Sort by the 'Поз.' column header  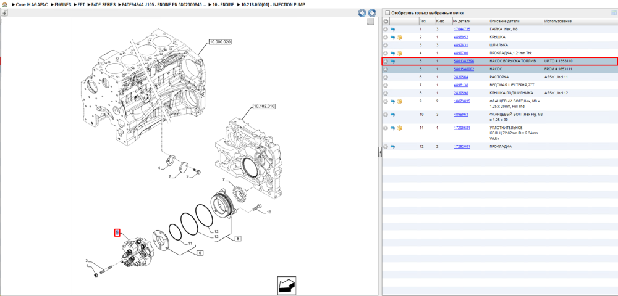426,21
